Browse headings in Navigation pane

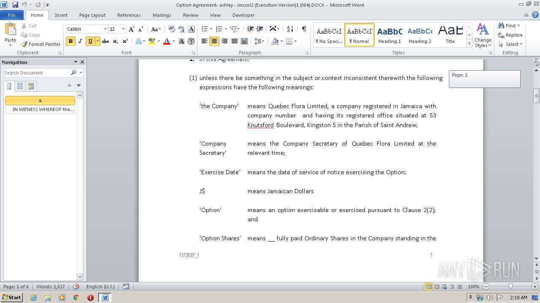10,86
